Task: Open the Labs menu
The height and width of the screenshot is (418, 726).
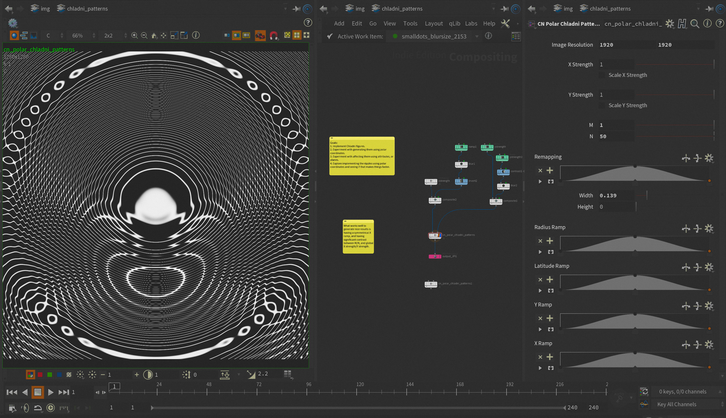Action: tap(471, 23)
